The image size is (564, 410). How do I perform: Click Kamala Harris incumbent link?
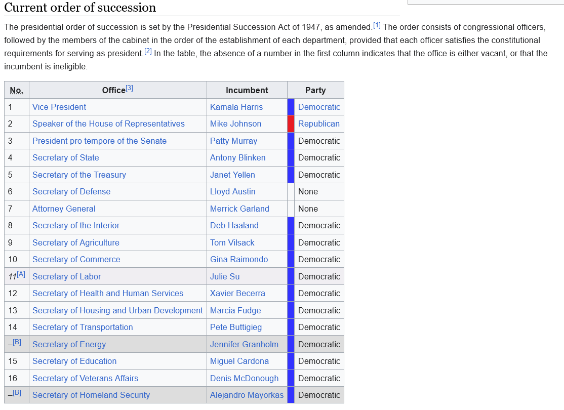pos(236,107)
